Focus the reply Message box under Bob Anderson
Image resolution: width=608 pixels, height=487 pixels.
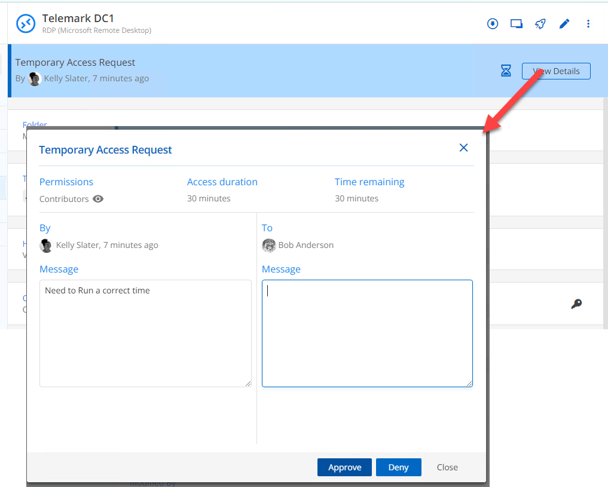click(367, 333)
